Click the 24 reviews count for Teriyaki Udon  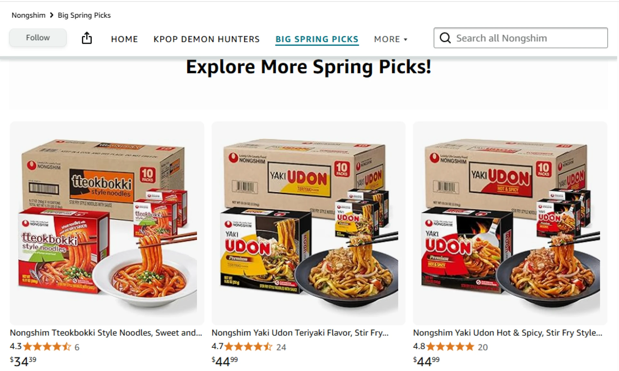(281, 347)
